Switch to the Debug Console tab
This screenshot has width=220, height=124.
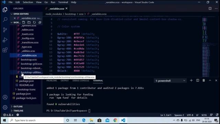tap(81, 81)
